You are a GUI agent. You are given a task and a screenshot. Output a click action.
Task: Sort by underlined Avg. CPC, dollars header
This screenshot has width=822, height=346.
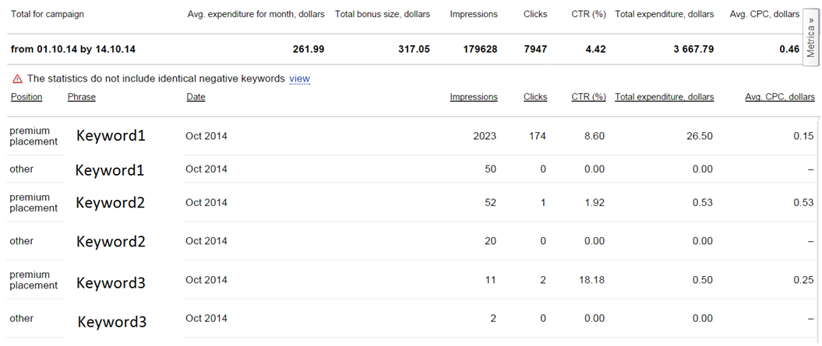coord(779,97)
